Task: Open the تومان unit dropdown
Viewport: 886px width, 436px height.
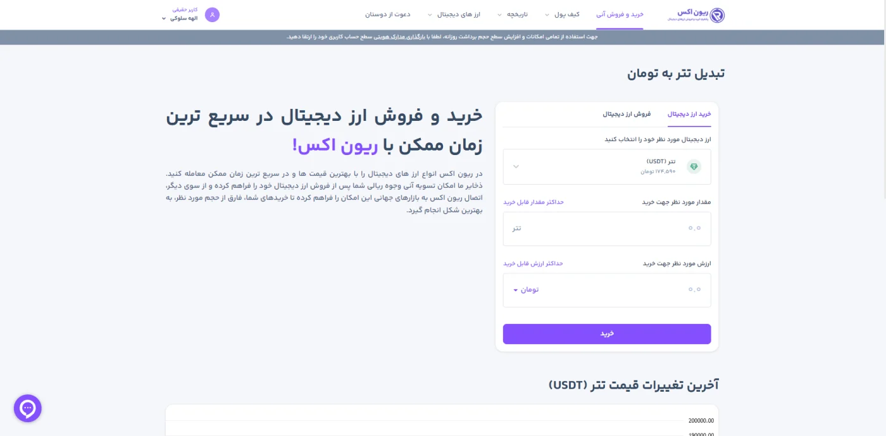Action: point(526,290)
